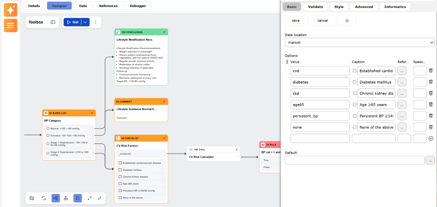Click the Options drag handle grip icon
The height and width of the screenshot is (207, 437).
[287, 62]
